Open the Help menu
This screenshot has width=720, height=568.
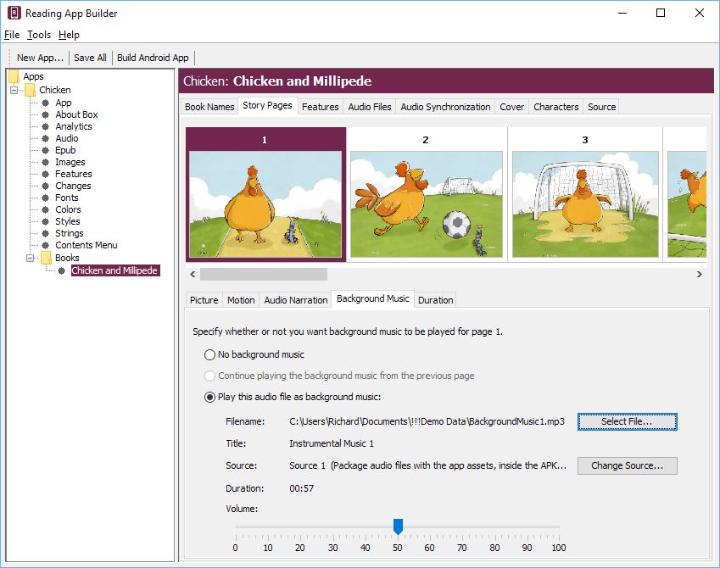point(69,35)
